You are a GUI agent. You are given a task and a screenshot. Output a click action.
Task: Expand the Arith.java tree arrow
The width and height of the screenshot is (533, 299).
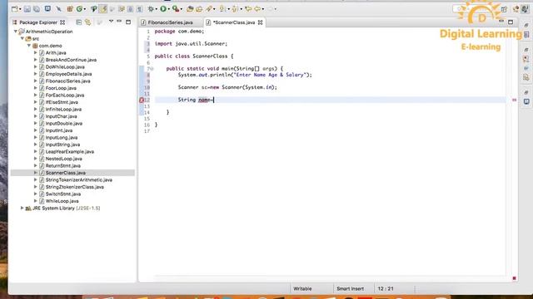(x=35, y=53)
